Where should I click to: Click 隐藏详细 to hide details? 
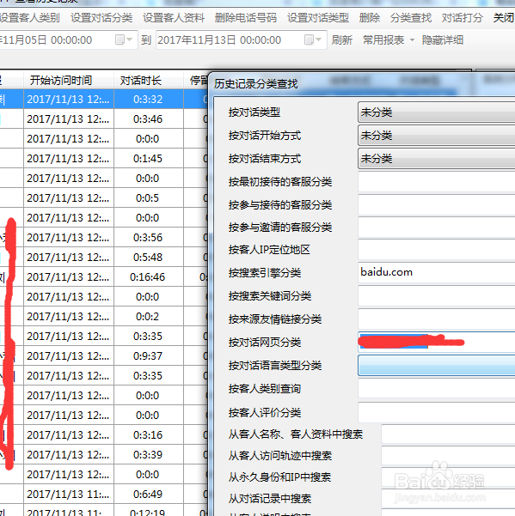443,40
